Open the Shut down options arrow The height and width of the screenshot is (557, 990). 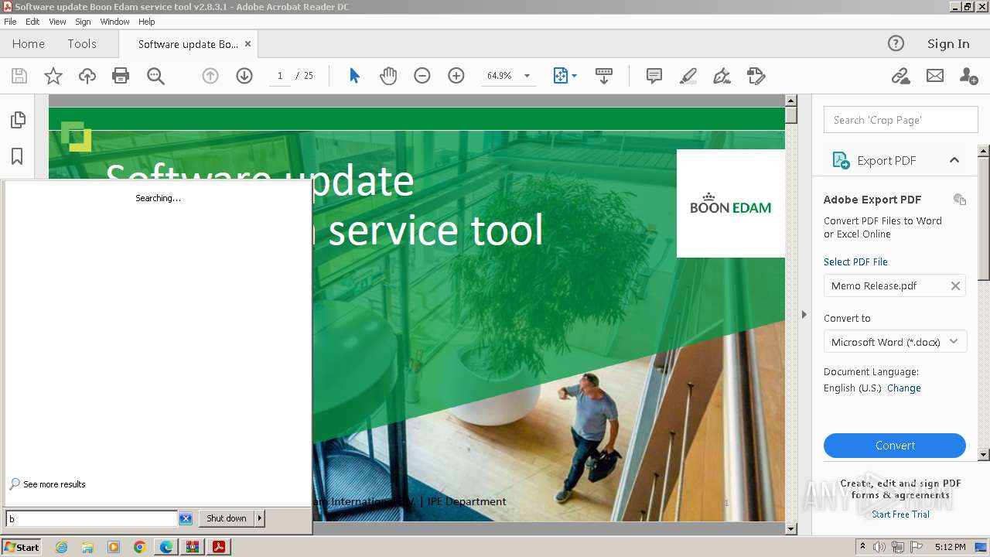(260, 518)
